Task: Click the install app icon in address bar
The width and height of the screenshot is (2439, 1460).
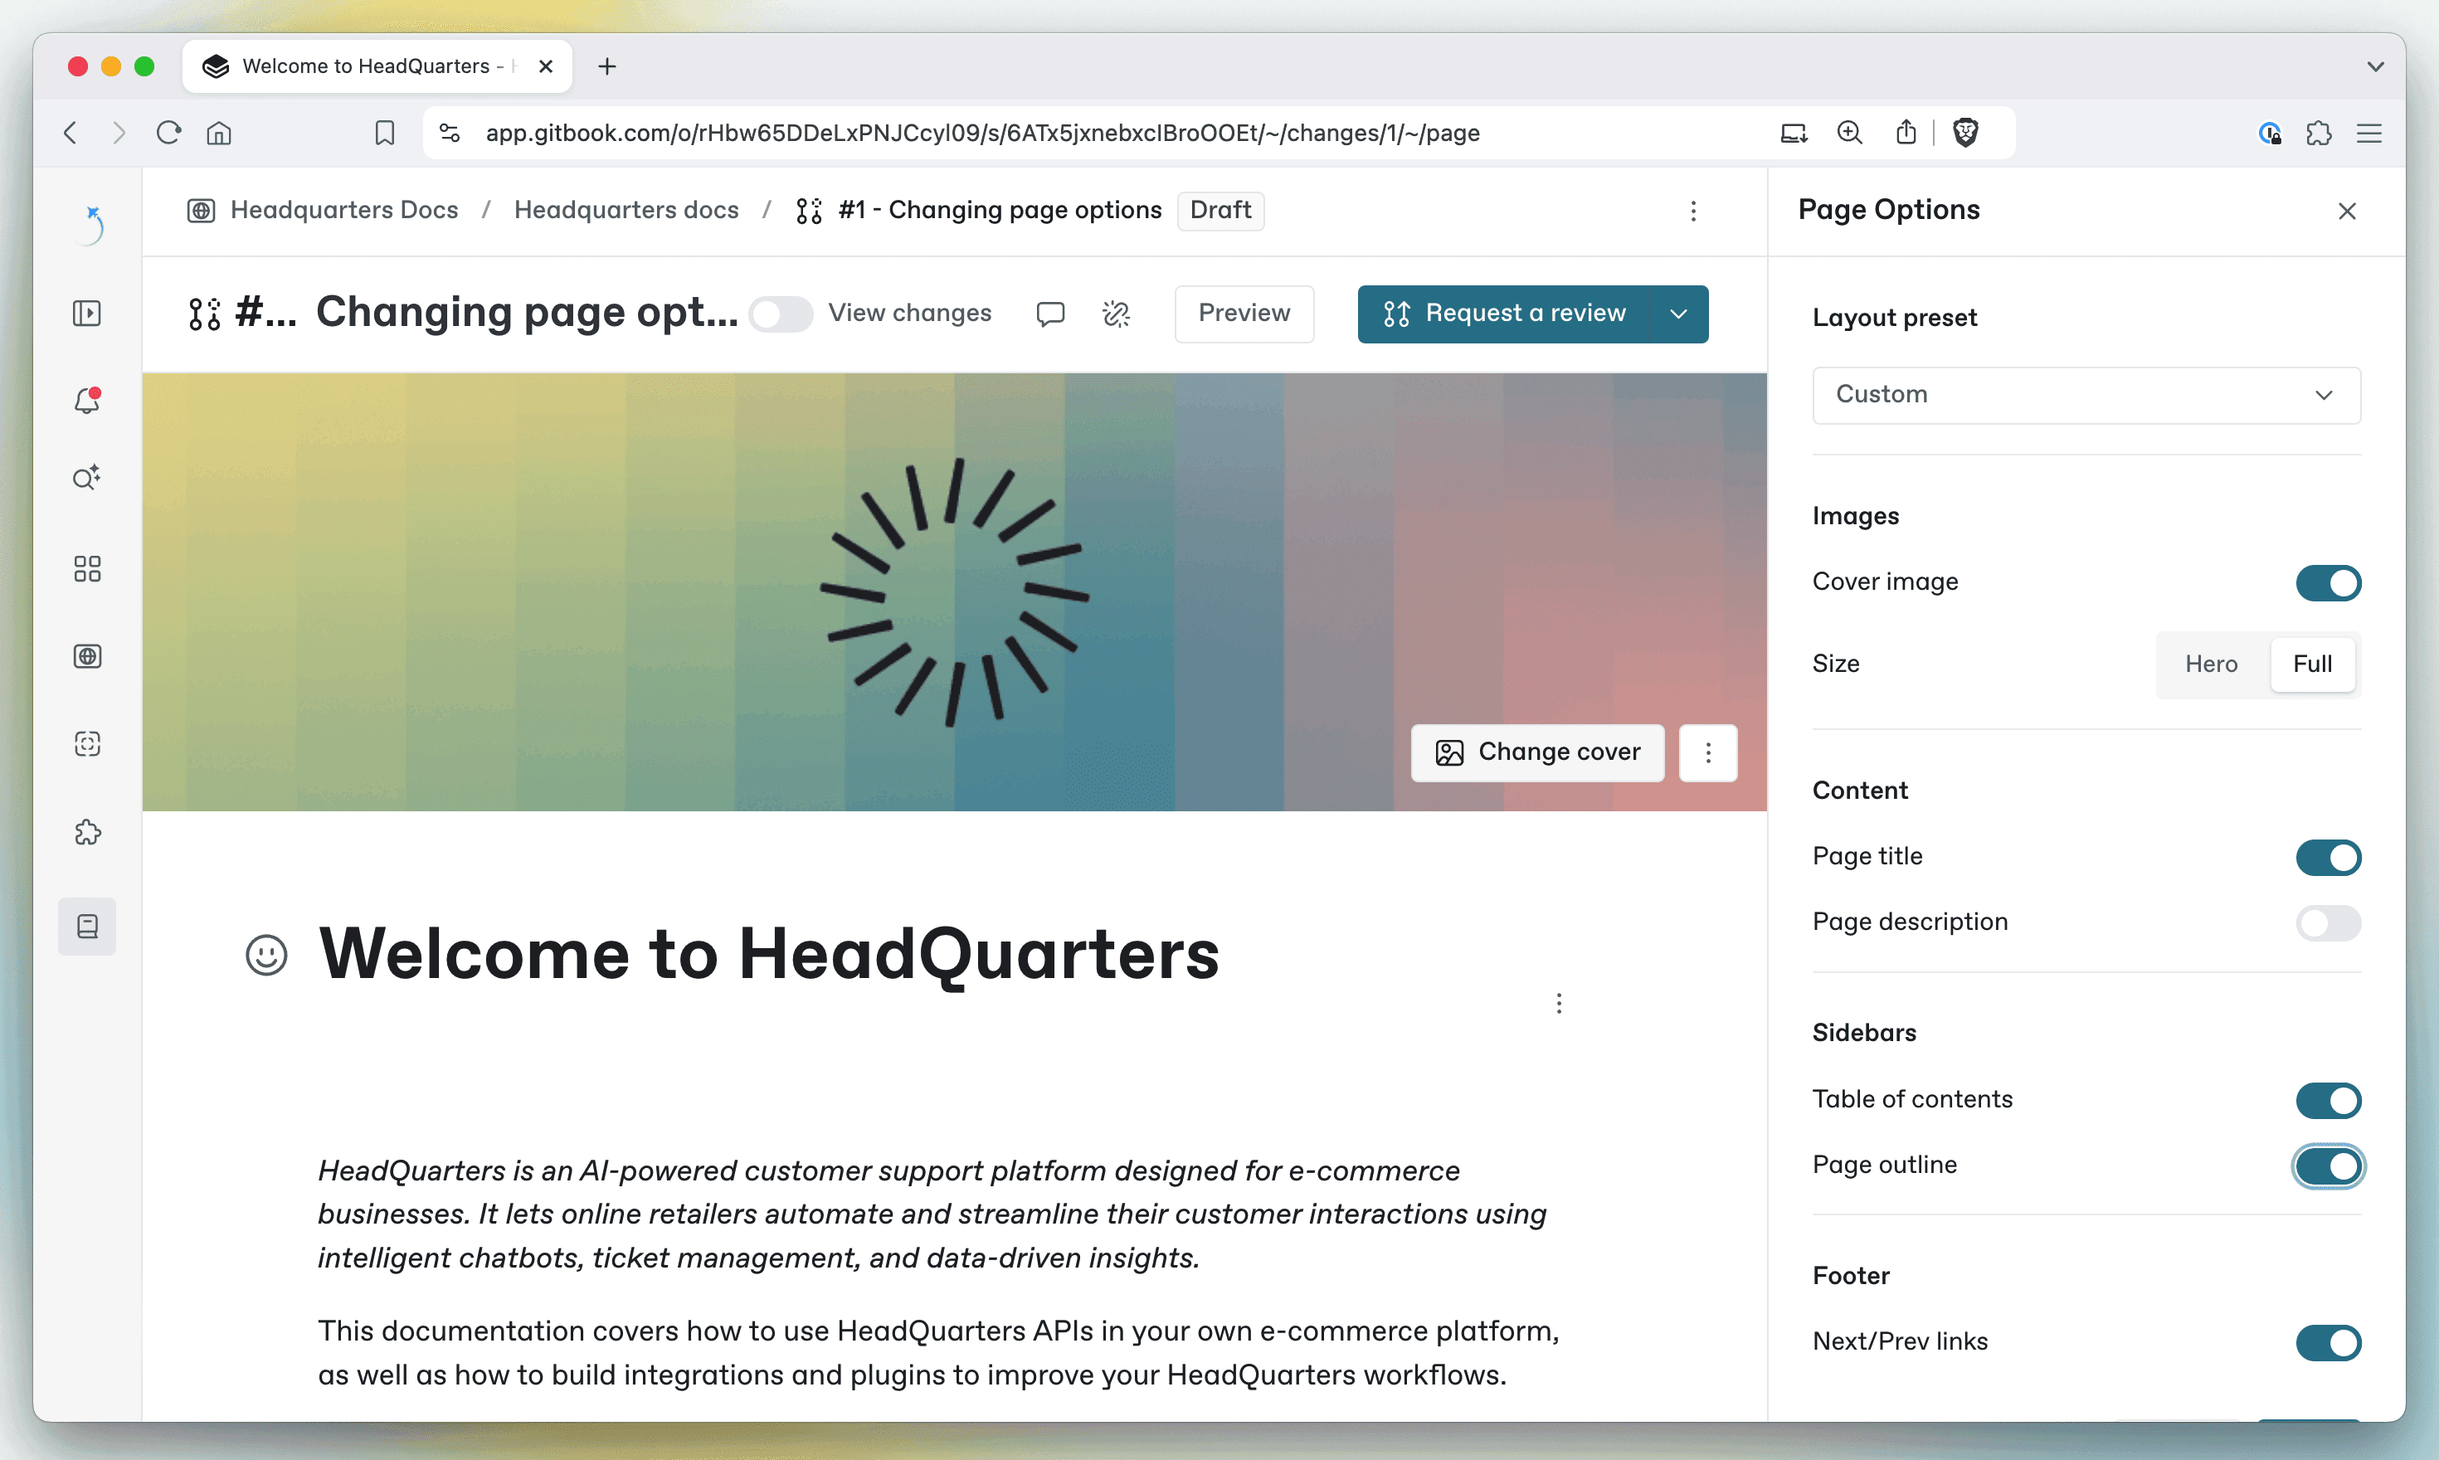Action: pyautogui.click(x=1794, y=133)
